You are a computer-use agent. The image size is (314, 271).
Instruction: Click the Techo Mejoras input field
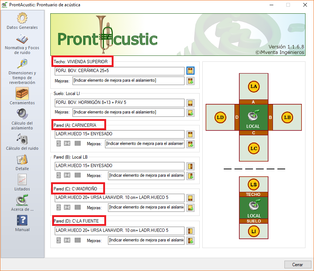pyautogui.click(x=128, y=81)
